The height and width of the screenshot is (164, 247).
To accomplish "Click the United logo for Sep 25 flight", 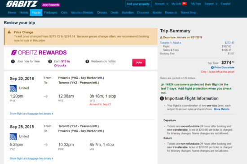I will 13,137.
